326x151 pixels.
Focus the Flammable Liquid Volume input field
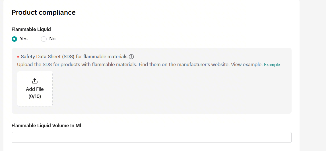[151, 137]
